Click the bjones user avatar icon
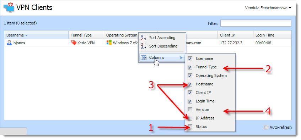This screenshot has height=140, width=301. tap(9, 43)
